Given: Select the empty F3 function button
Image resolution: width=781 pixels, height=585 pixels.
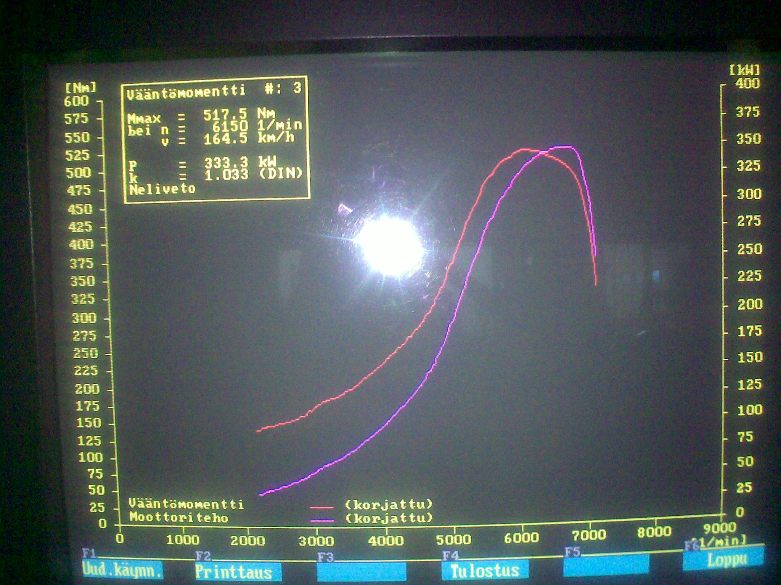Looking at the screenshot, I should click(x=361, y=572).
